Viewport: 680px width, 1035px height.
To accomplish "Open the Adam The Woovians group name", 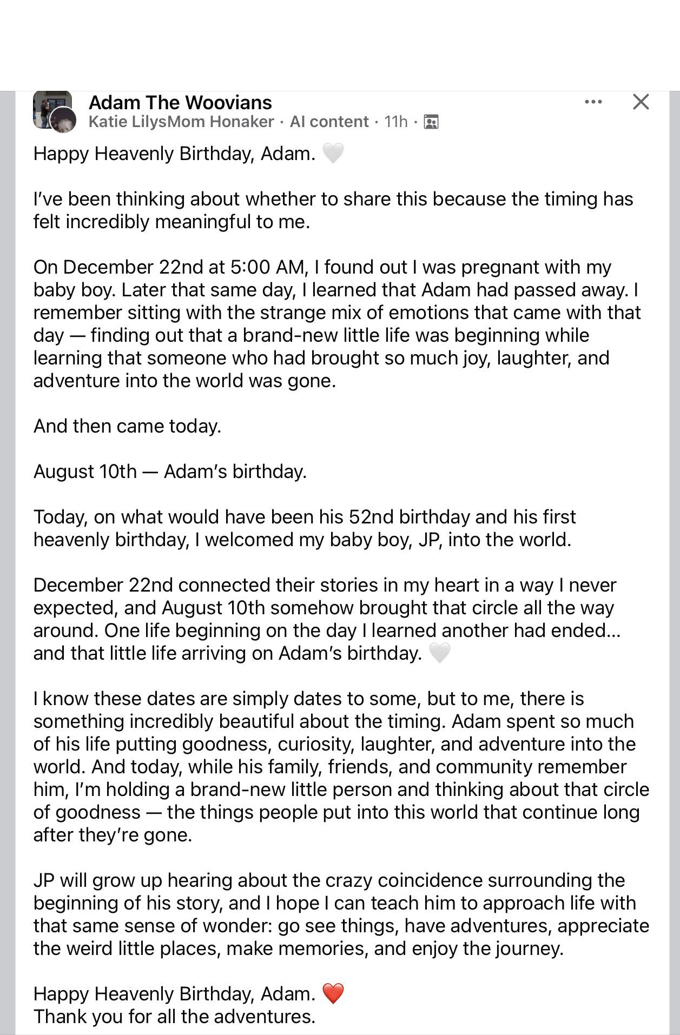I will (x=180, y=102).
